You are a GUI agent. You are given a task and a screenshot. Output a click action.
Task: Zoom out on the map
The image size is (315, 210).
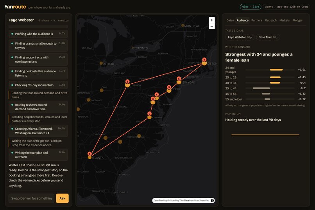coord(211,26)
